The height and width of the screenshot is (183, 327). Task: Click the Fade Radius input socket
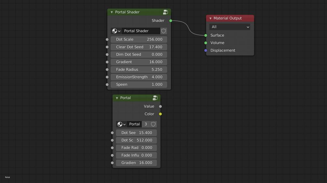(107, 70)
